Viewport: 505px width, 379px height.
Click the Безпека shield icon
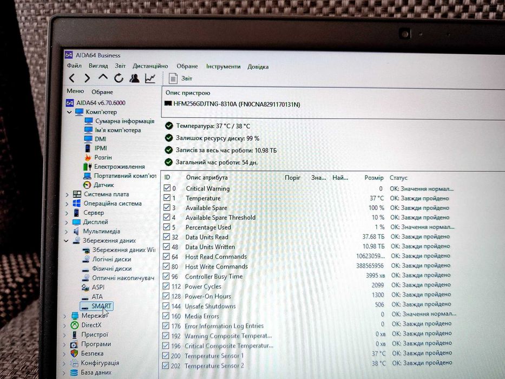tap(74, 354)
